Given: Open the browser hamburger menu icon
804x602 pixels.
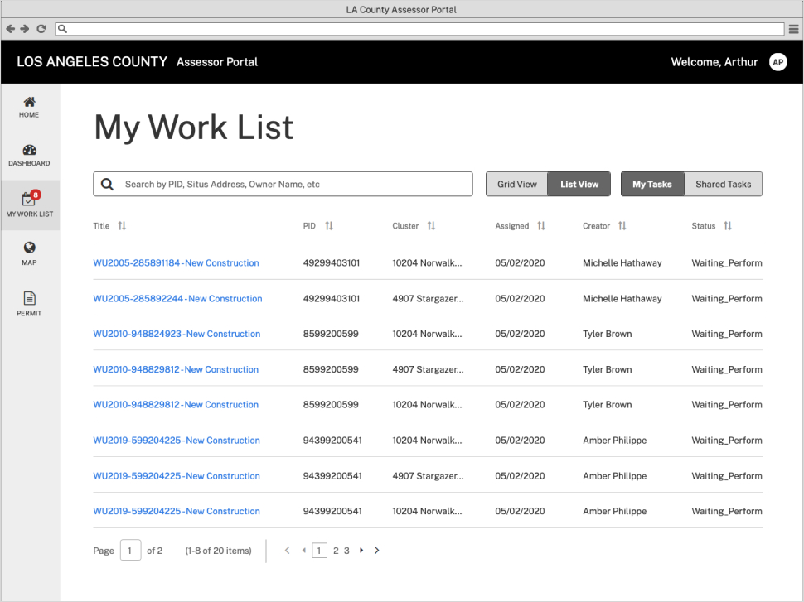Looking at the screenshot, I should click(793, 29).
